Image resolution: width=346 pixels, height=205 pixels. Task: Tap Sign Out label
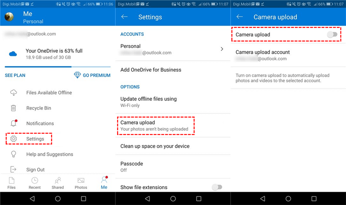(x=35, y=170)
